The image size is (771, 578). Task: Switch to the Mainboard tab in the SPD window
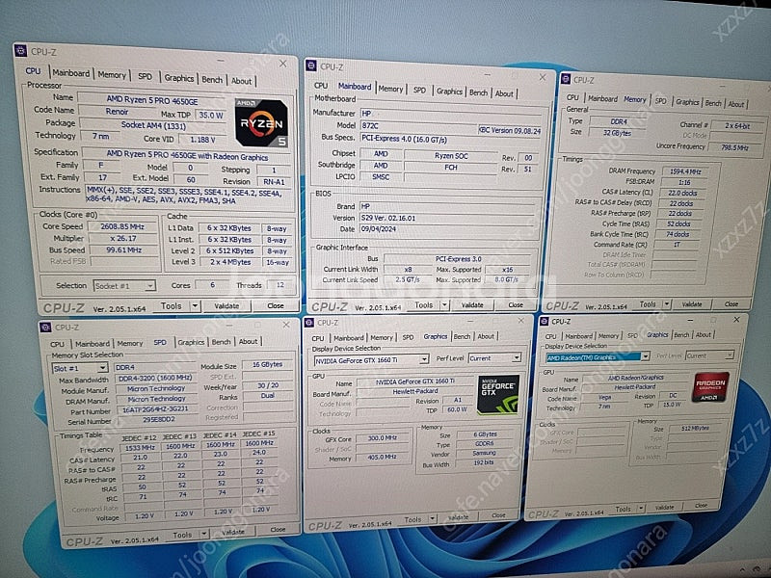pyautogui.click(x=93, y=344)
